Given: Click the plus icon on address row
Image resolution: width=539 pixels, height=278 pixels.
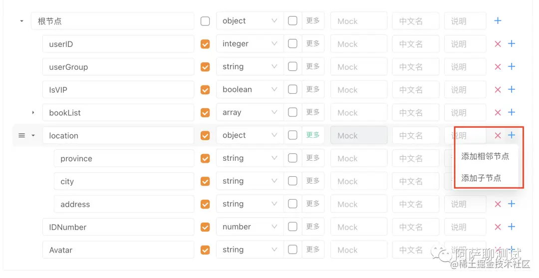Looking at the screenshot, I should coord(512,204).
